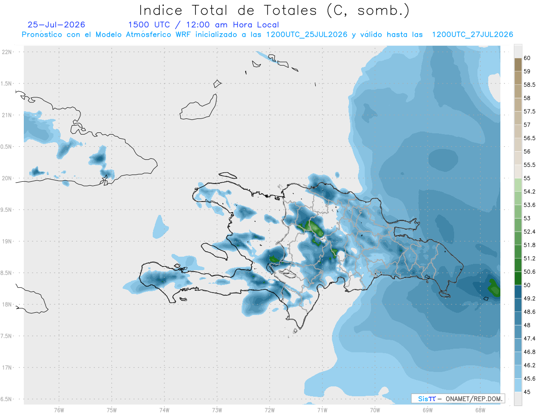Click the longitude axis label '72W'
This screenshot has width=539, height=416.
click(269, 411)
